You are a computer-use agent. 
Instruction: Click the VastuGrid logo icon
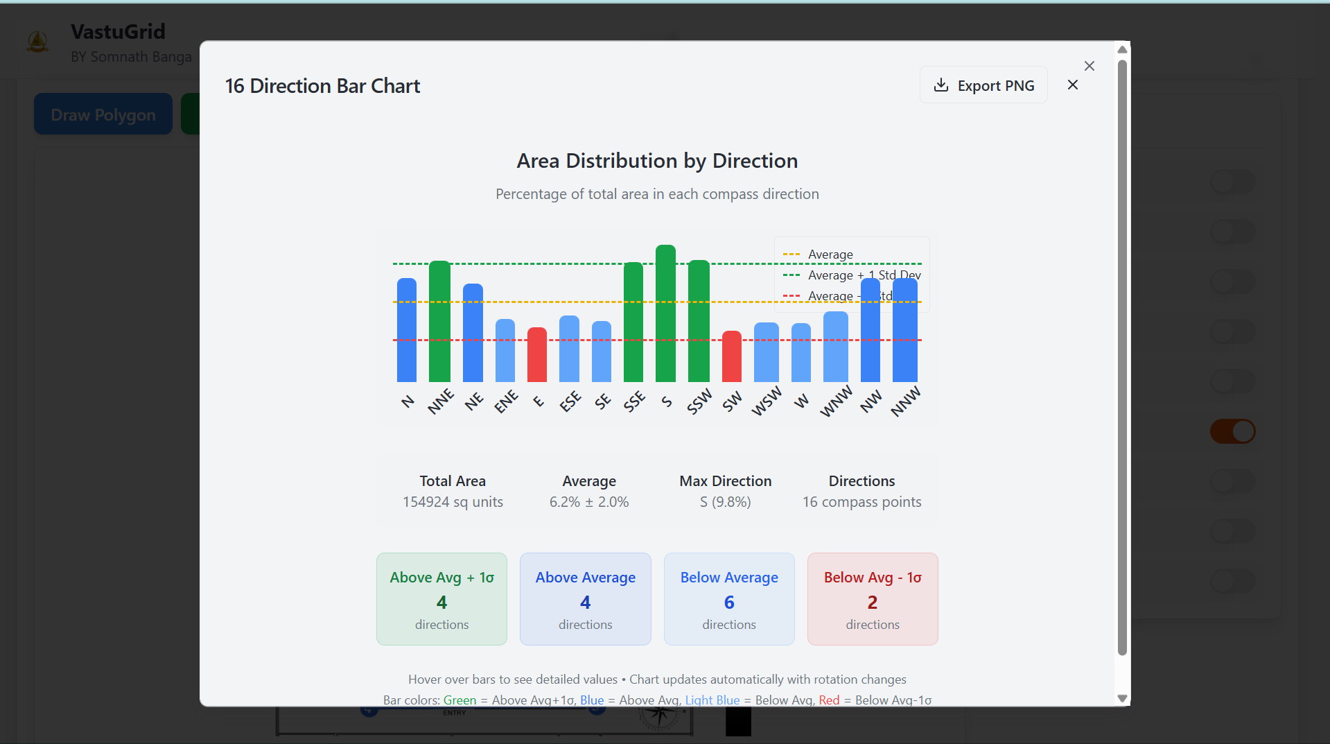(37, 42)
